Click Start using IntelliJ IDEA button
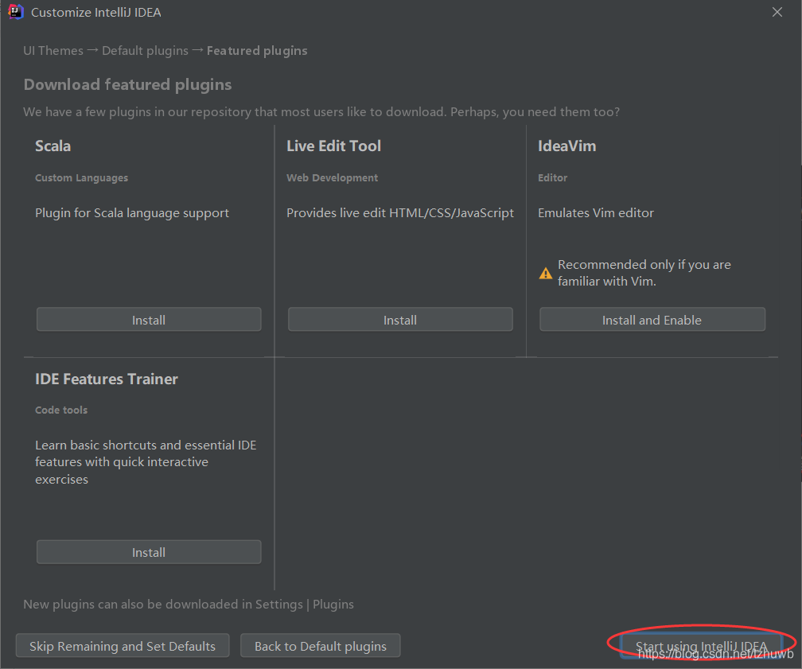The image size is (802, 669). point(701,646)
